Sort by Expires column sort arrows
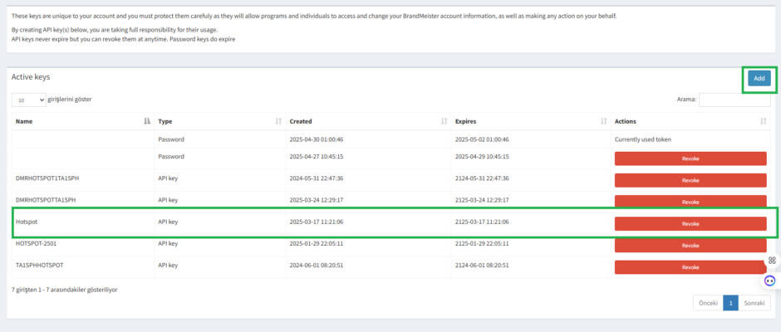 pos(604,121)
